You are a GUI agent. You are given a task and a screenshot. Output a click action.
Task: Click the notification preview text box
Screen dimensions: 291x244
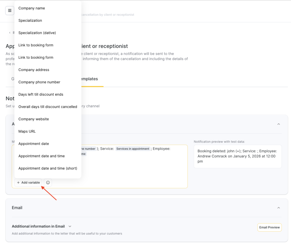tap(238, 156)
